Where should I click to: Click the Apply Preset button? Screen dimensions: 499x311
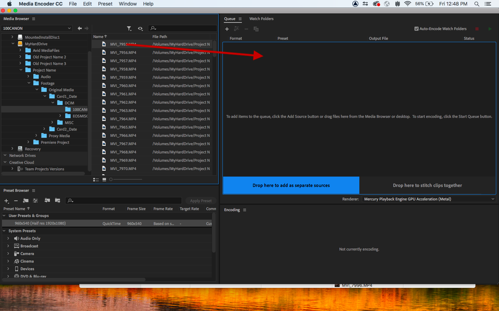click(x=201, y=200)
